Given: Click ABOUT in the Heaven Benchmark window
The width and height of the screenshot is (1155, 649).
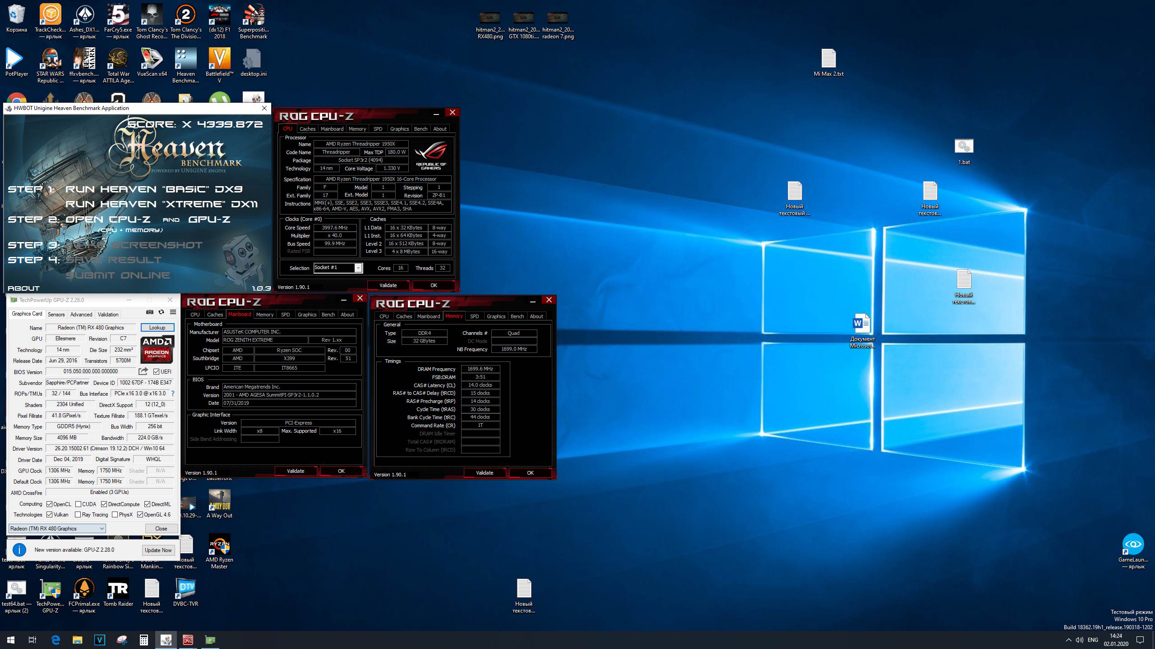Looking at the screenshot, I should 24,288.
